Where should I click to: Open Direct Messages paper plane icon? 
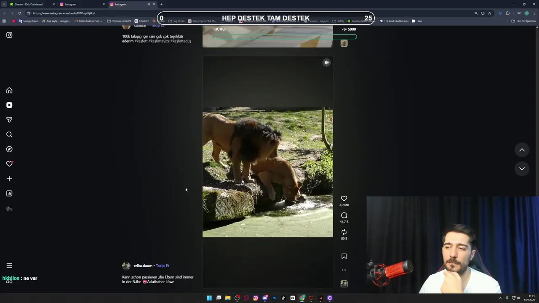pos(9,120)
